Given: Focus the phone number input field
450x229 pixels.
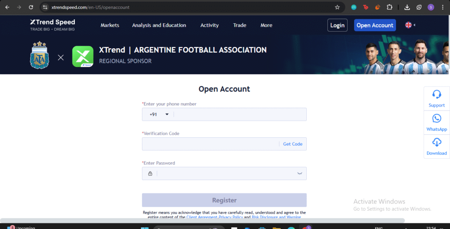Looking at the screenshot, I should pyautogui.click(x=240, y=114).
